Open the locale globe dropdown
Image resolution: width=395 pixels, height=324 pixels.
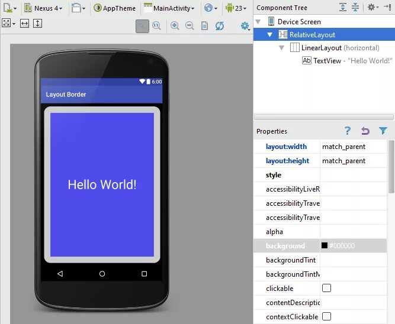[211, 8]
